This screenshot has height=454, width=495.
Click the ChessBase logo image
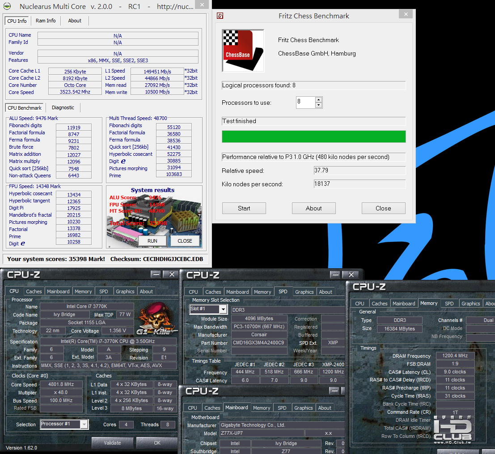pyautogui.click(x=243, y=51)
